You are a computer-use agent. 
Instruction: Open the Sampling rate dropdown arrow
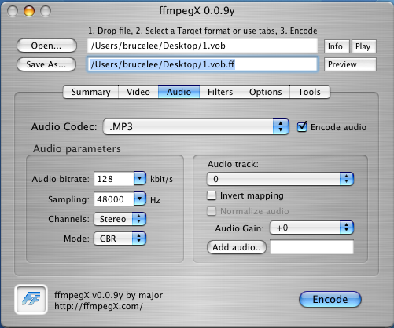[140, 199]
